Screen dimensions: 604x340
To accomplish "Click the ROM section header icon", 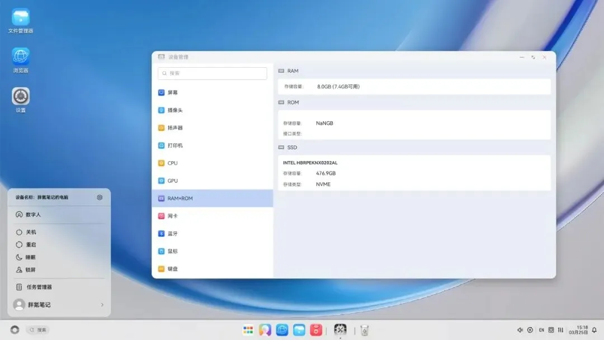I will (281, 102).
